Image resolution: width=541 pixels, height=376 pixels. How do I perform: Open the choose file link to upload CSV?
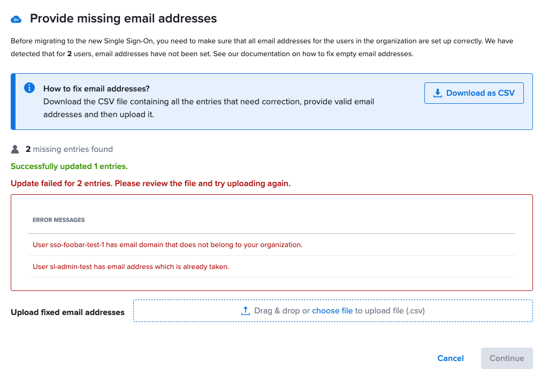click(x=332, y=310)
